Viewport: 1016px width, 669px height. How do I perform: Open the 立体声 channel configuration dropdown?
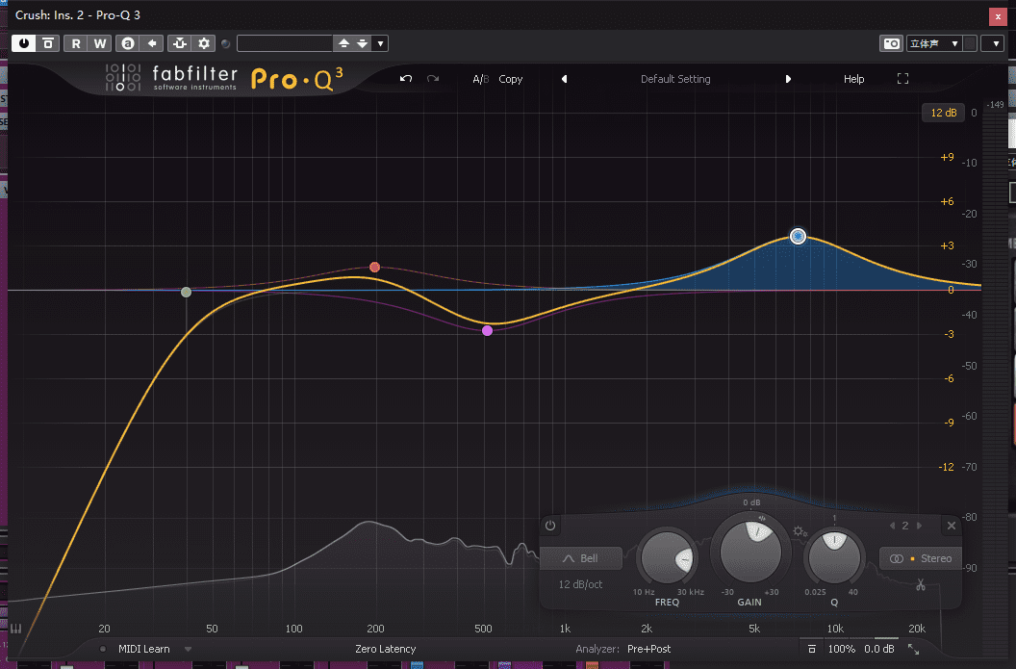[x=933, y=43]
